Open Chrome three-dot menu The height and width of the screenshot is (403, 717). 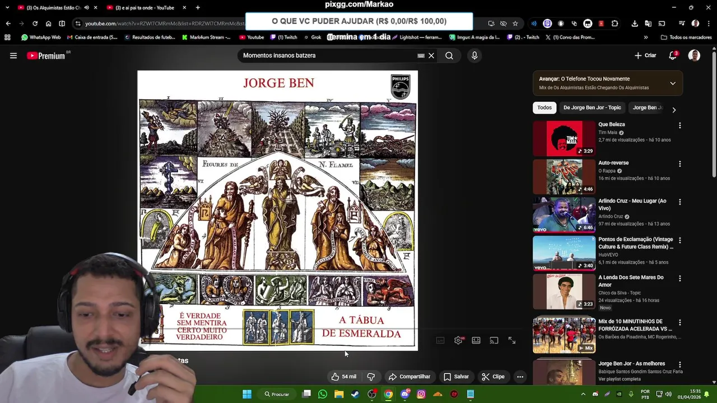point(708,24)
